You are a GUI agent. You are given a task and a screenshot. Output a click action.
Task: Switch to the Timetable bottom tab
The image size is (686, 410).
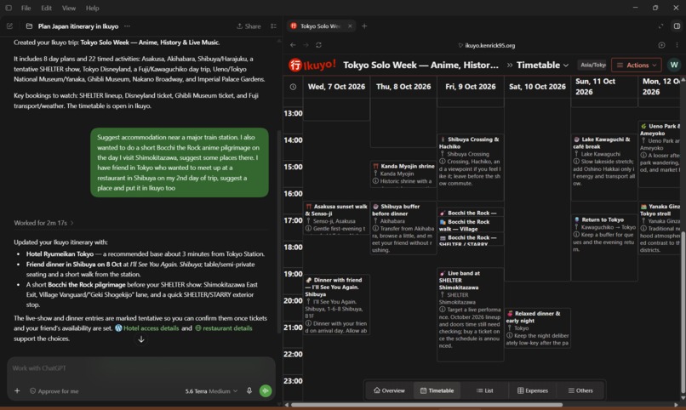(437, 390)
